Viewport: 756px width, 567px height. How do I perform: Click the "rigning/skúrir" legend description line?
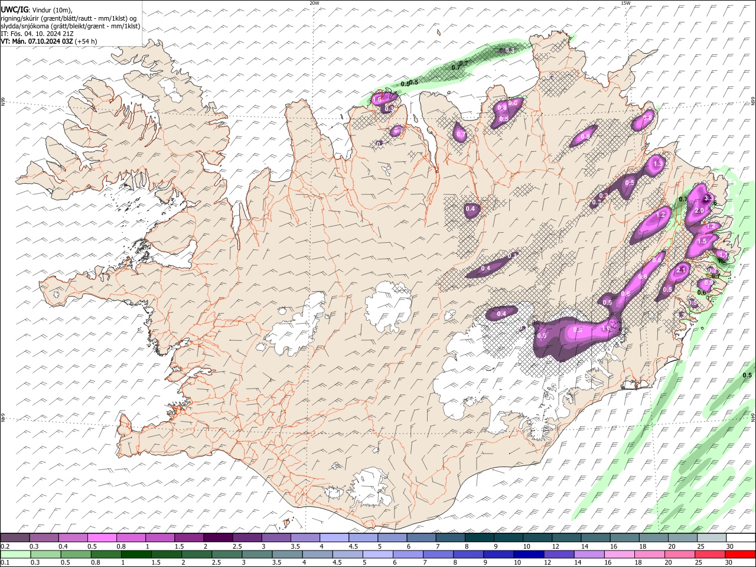point(69,18)
